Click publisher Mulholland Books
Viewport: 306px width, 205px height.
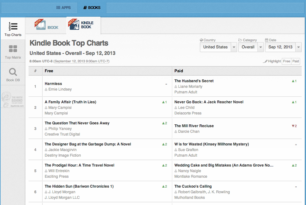pos(190,198)
